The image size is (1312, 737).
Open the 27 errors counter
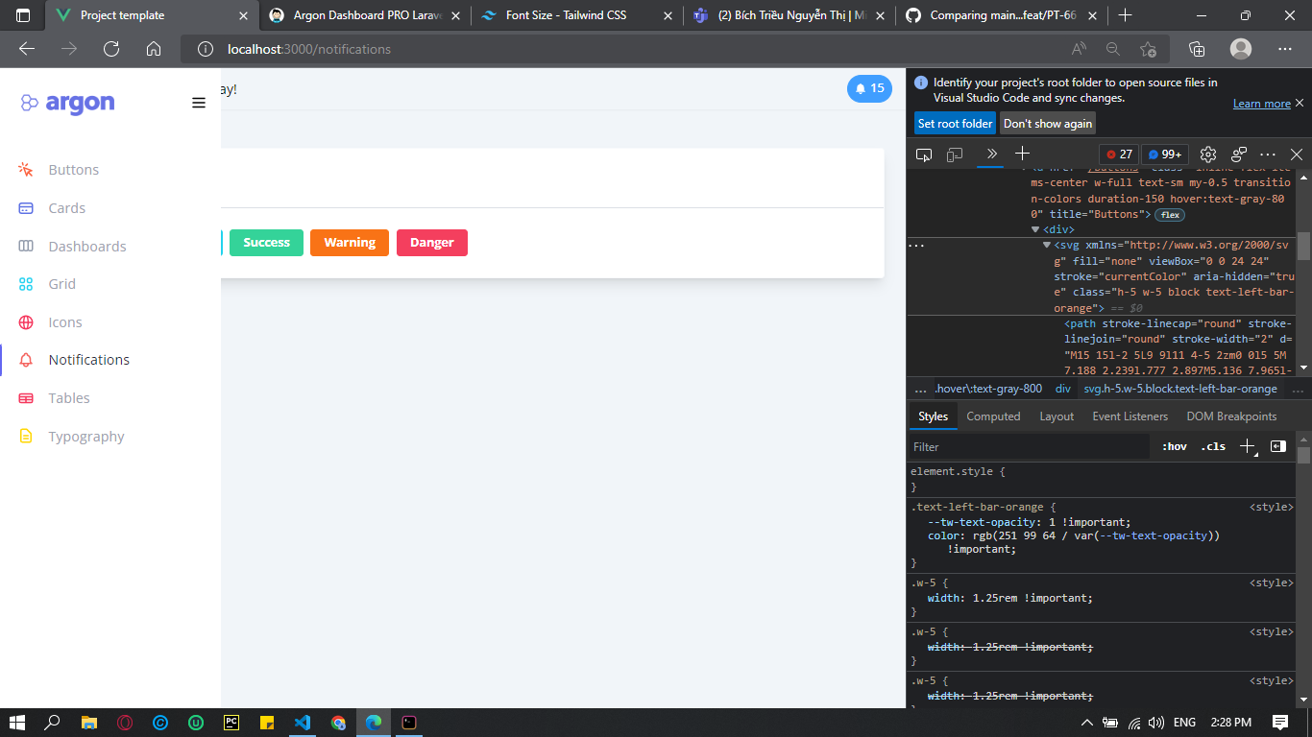(x=1119, y=155)
